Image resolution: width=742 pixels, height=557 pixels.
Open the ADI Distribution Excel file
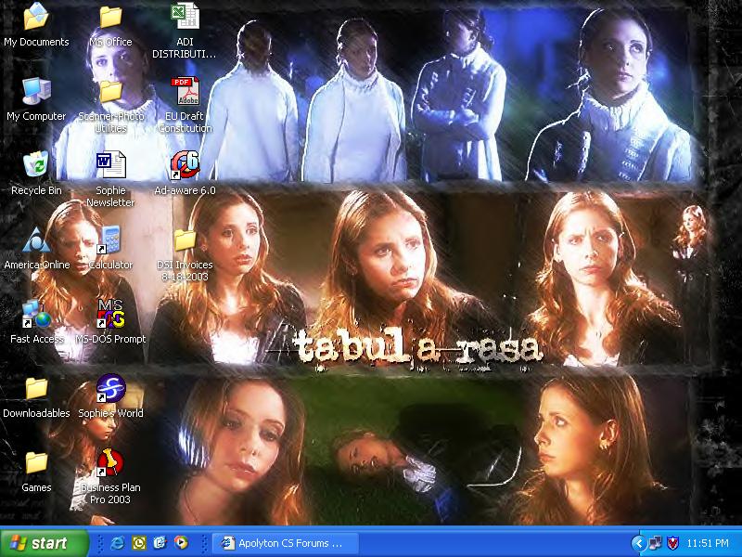185,17
